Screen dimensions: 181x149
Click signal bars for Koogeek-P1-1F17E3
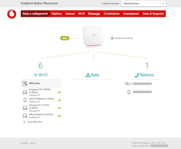tap(59, 108)
